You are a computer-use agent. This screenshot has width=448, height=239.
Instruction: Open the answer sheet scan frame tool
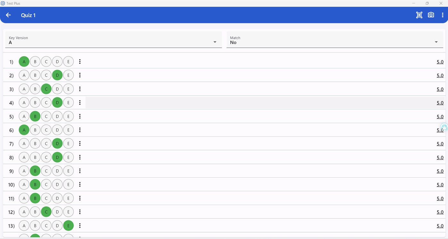point(419,15)
